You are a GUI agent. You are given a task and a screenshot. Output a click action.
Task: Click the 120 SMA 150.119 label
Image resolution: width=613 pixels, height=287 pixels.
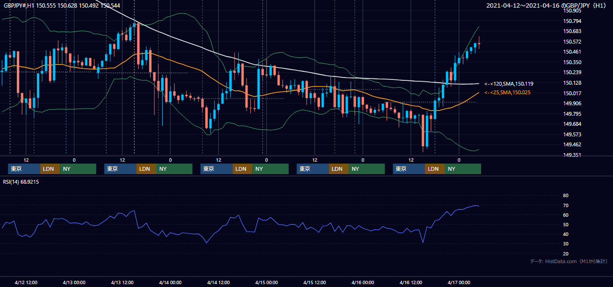(x=509, y=84)
